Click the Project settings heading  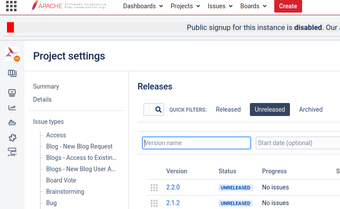tap(69, 56)
